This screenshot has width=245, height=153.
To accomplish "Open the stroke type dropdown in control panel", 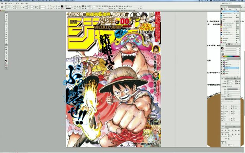I will [69, 8].
